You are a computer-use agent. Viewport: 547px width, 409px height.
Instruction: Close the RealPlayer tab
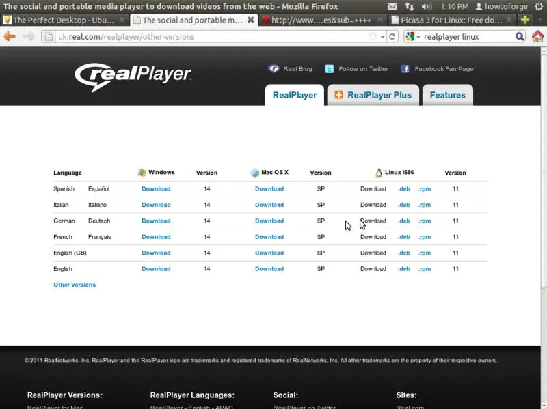point(250,20)
